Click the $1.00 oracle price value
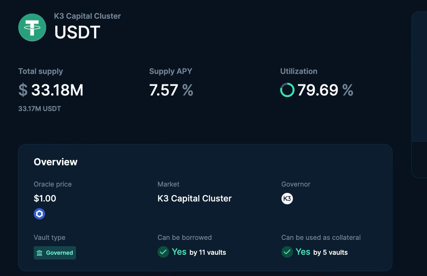 click(45, 199)
